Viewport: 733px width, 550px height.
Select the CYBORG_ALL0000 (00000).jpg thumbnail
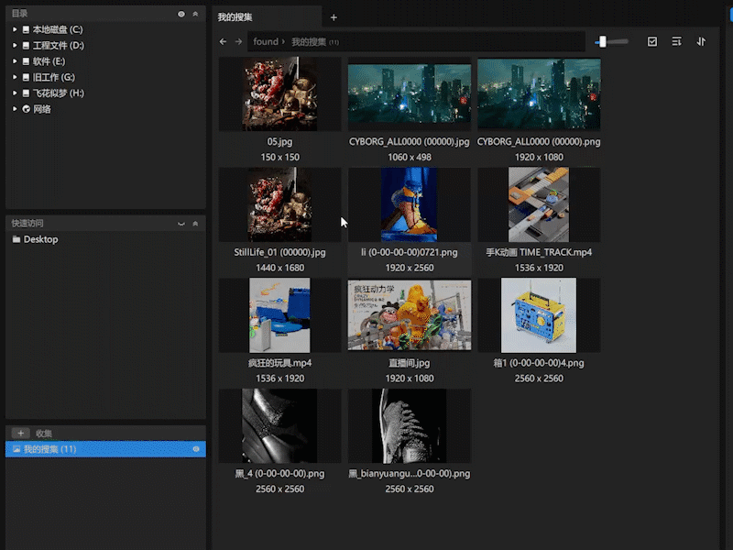410,94
